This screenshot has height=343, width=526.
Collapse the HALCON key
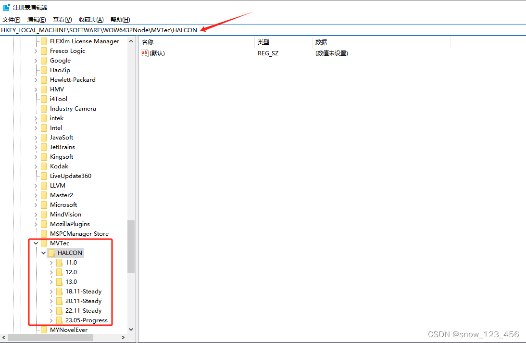click(43, 253)
